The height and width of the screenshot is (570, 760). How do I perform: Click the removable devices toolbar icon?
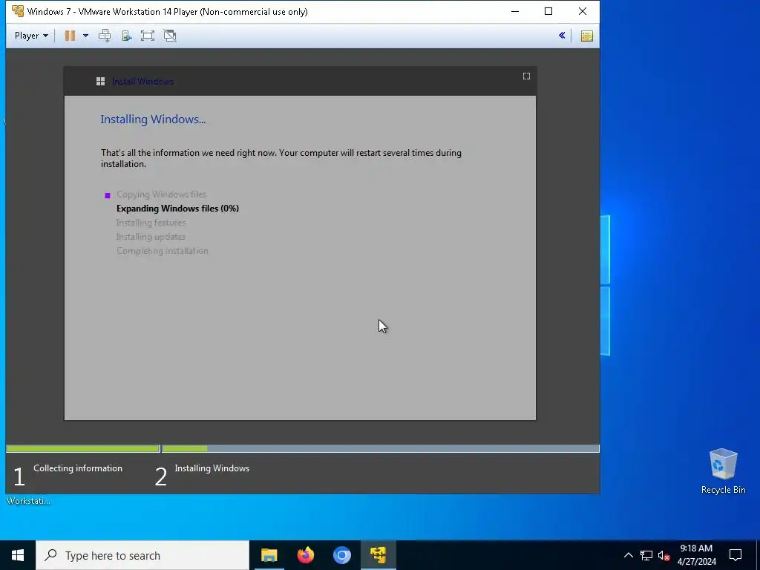(x=126, y=36)
